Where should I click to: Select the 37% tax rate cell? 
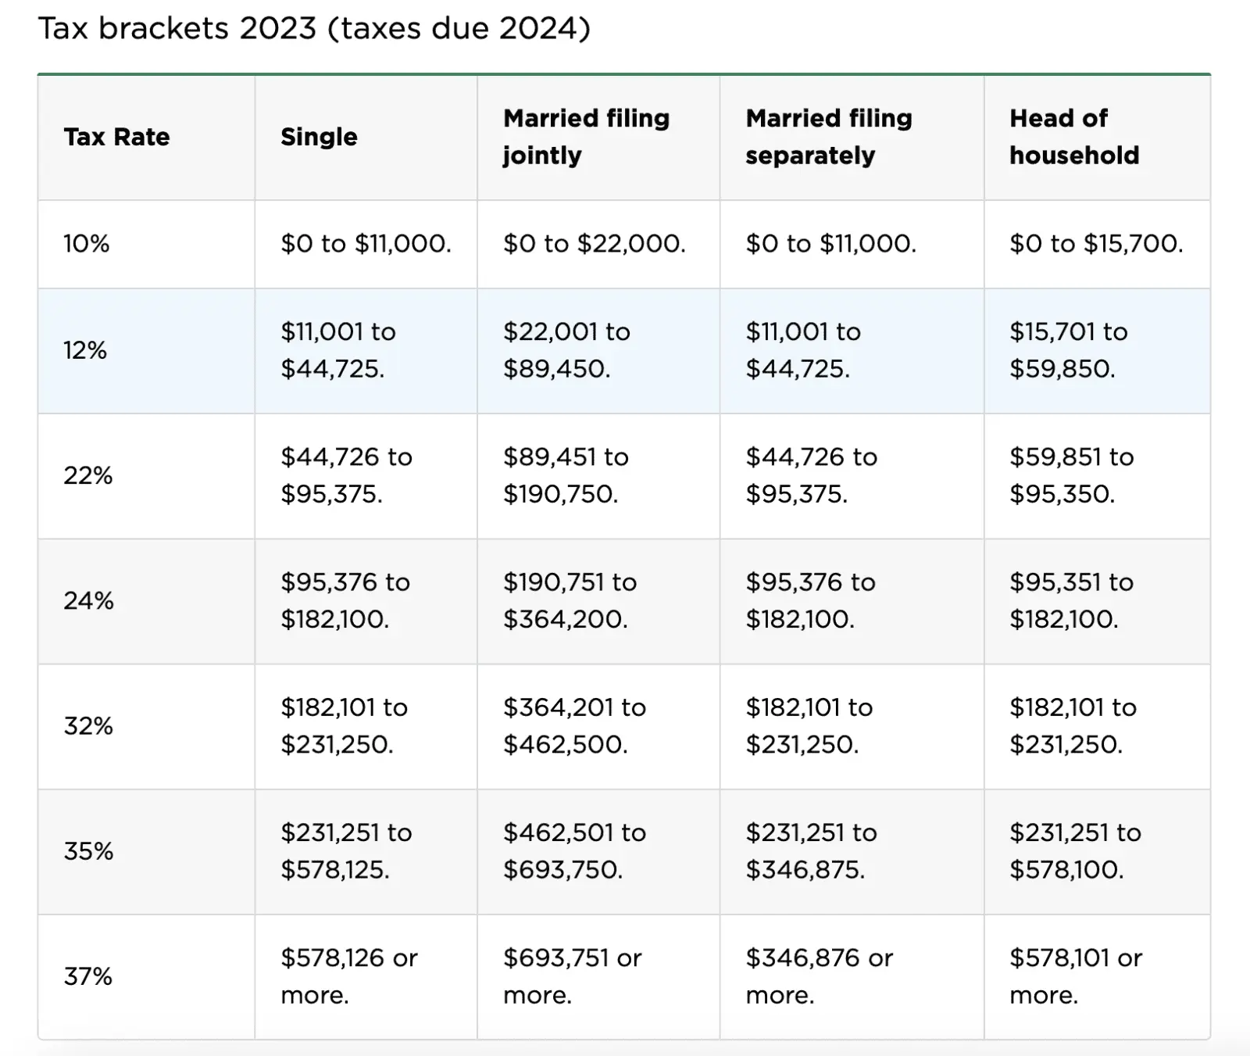pos(88,976)
